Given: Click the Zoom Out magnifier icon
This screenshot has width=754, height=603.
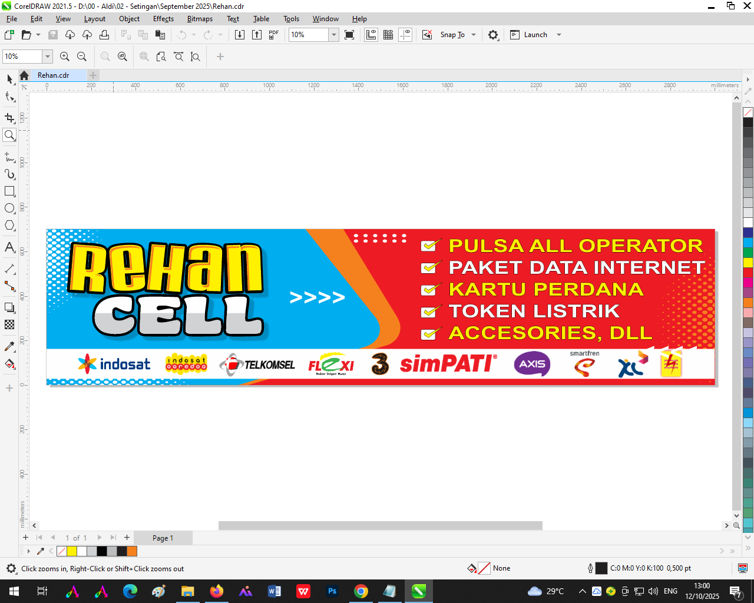Looking at the screenshot, I should coord(82,57).
